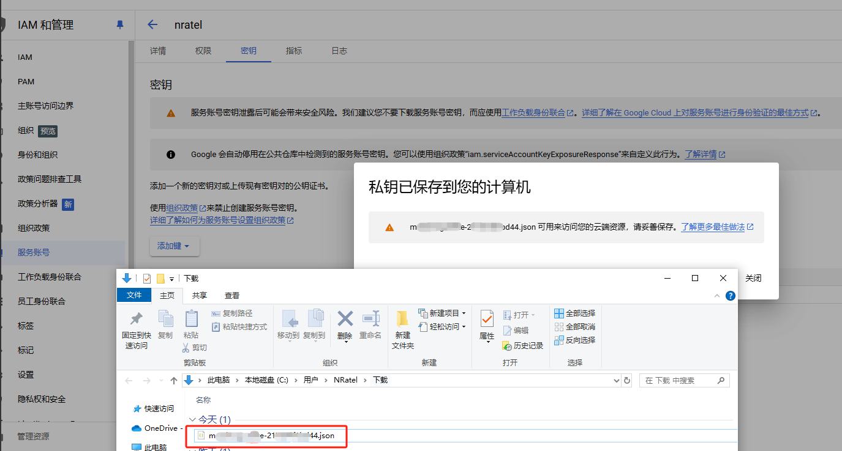Viewport: 842px width, 451px height.
Task: Click the Explorer up-directory arrow
Action: pyautogui.click(x=174, y=380)
